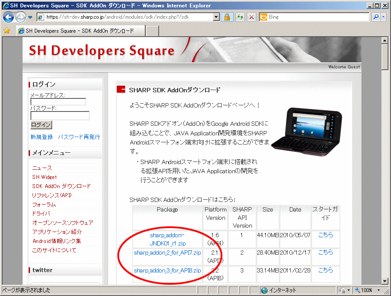Open the search provider dropdown arrow

pos(384,17)
